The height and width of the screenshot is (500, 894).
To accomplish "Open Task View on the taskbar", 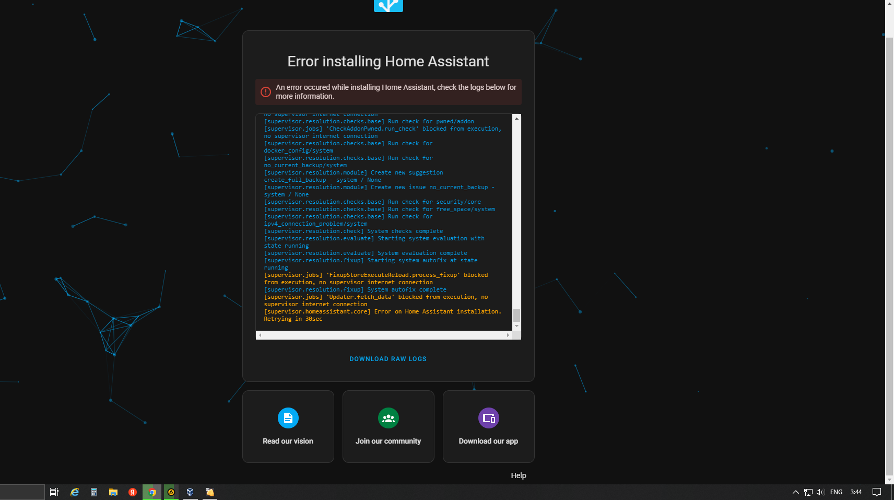I will point(54,492).
